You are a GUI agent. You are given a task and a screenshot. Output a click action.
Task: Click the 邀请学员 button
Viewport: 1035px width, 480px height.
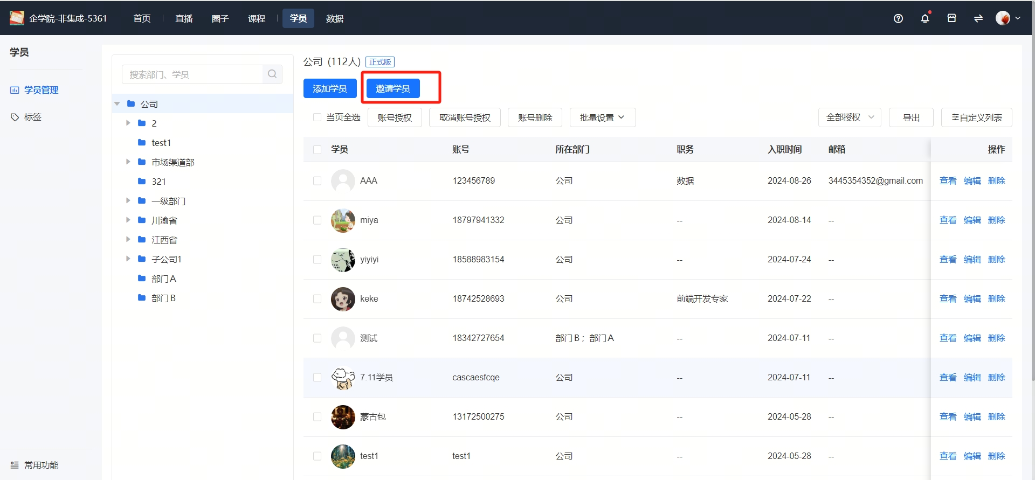(393, 88)
